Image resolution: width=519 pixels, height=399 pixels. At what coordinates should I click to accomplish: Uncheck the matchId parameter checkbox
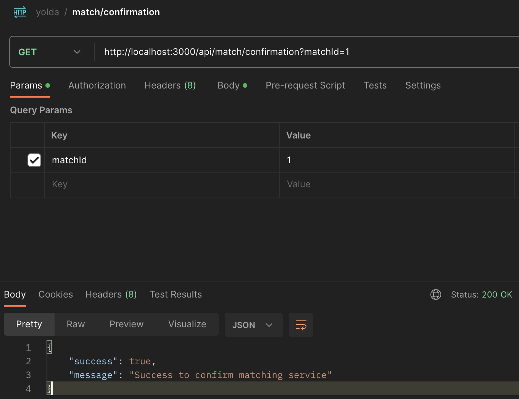[34, 160]
